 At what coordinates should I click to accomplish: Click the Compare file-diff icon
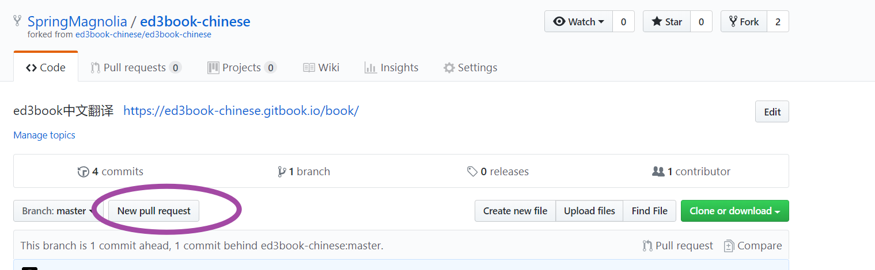pyautogui.click(x=729, y=246)
